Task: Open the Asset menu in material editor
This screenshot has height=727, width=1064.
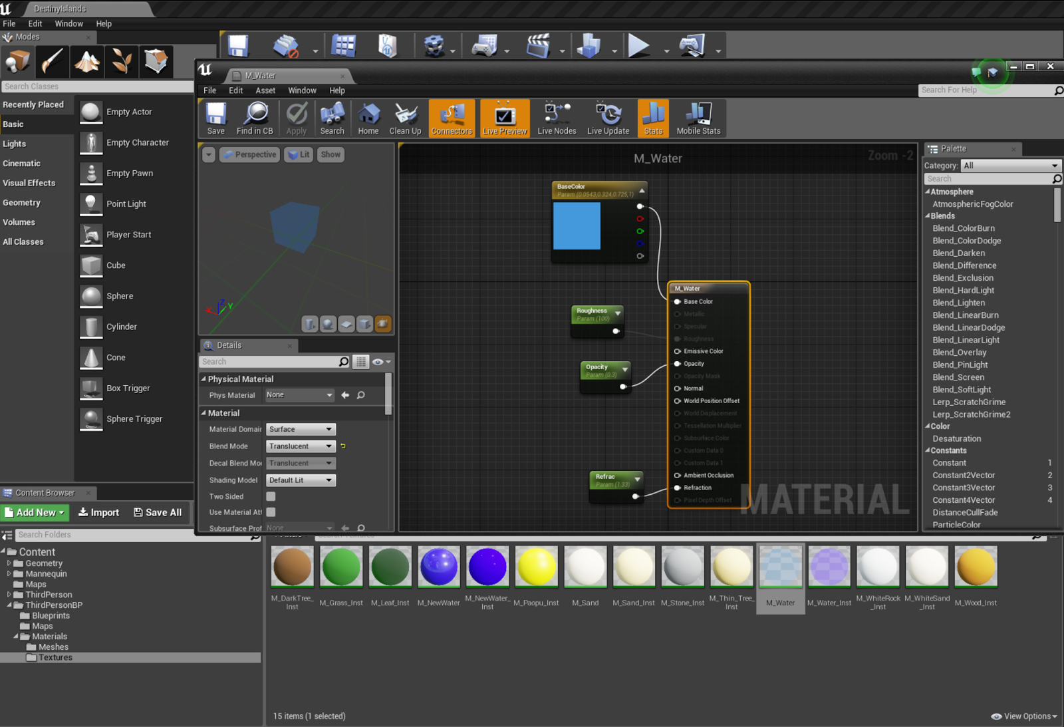Action: [265, 90]
